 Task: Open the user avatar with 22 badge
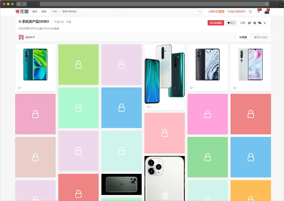[x=267, y=11]
